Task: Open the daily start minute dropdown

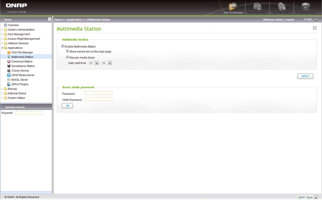Action: click(109, 63)
